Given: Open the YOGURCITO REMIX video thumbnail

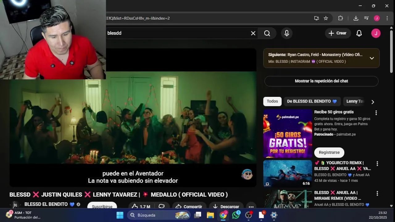Looking at the screenshot, I should (x=288, y=174).
